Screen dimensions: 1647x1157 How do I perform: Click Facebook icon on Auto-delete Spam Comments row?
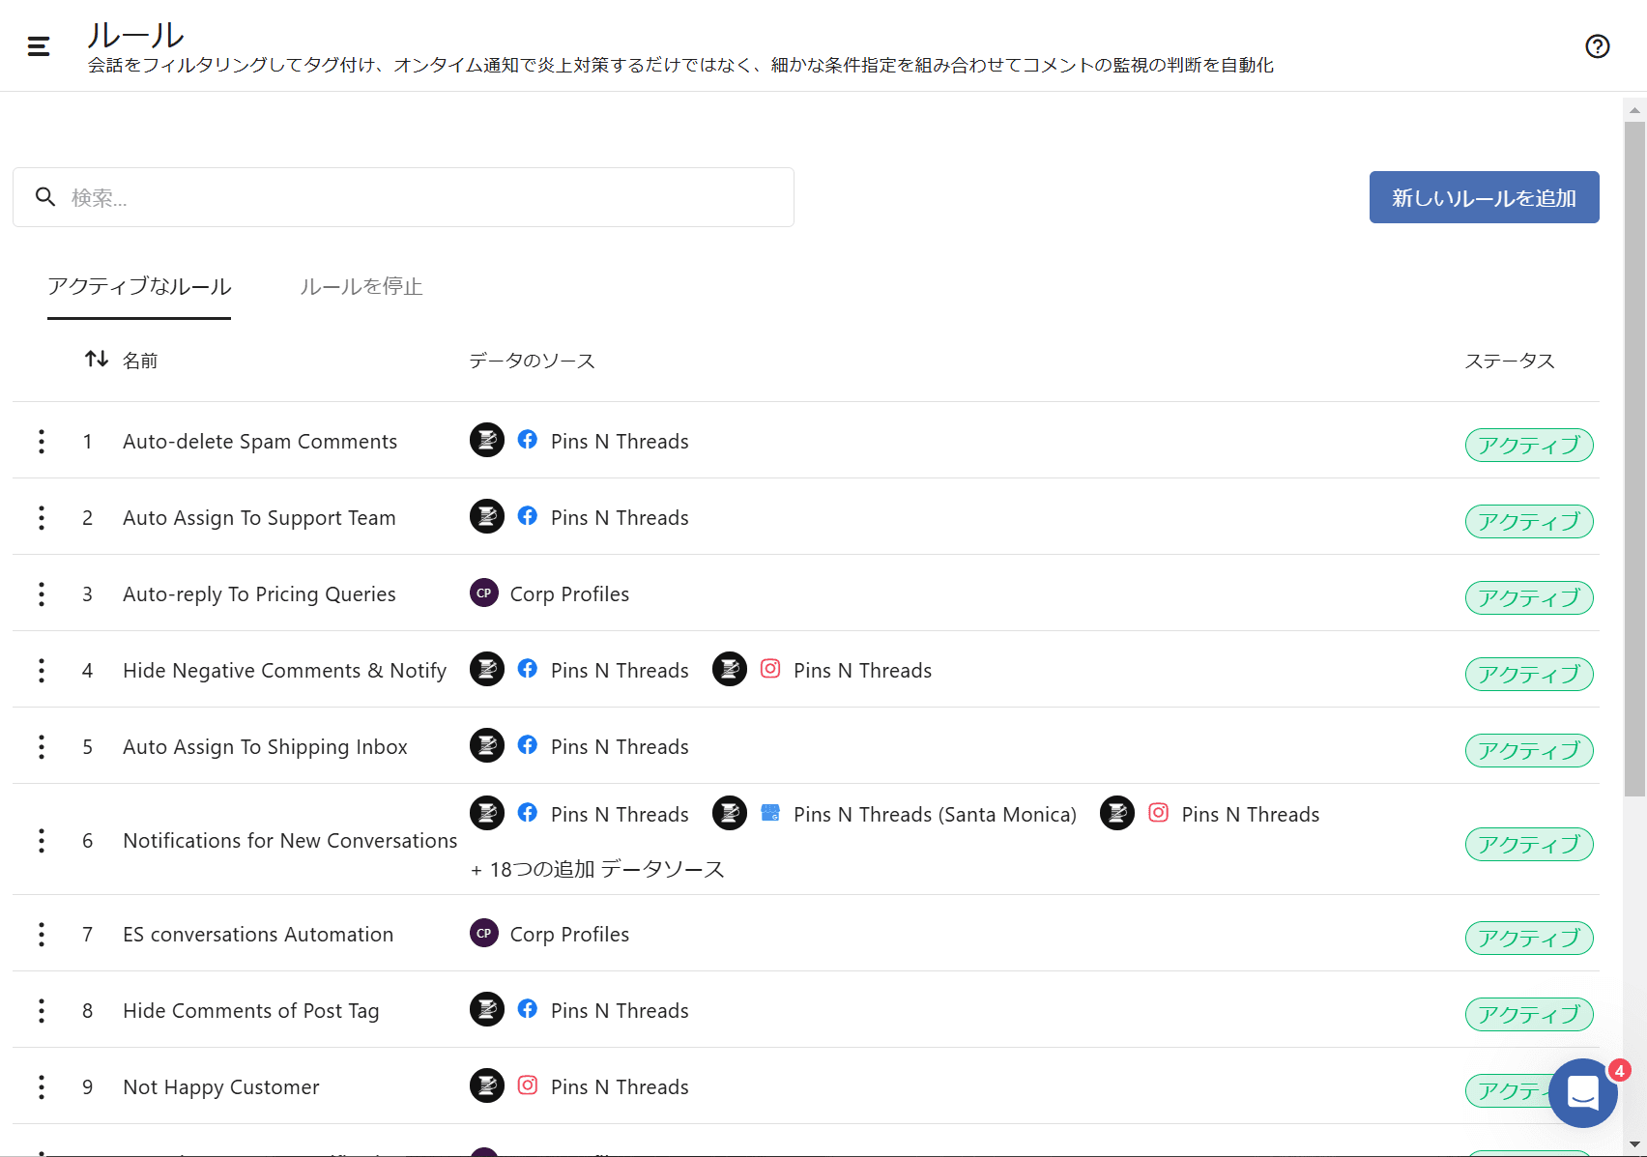(528, 440)
